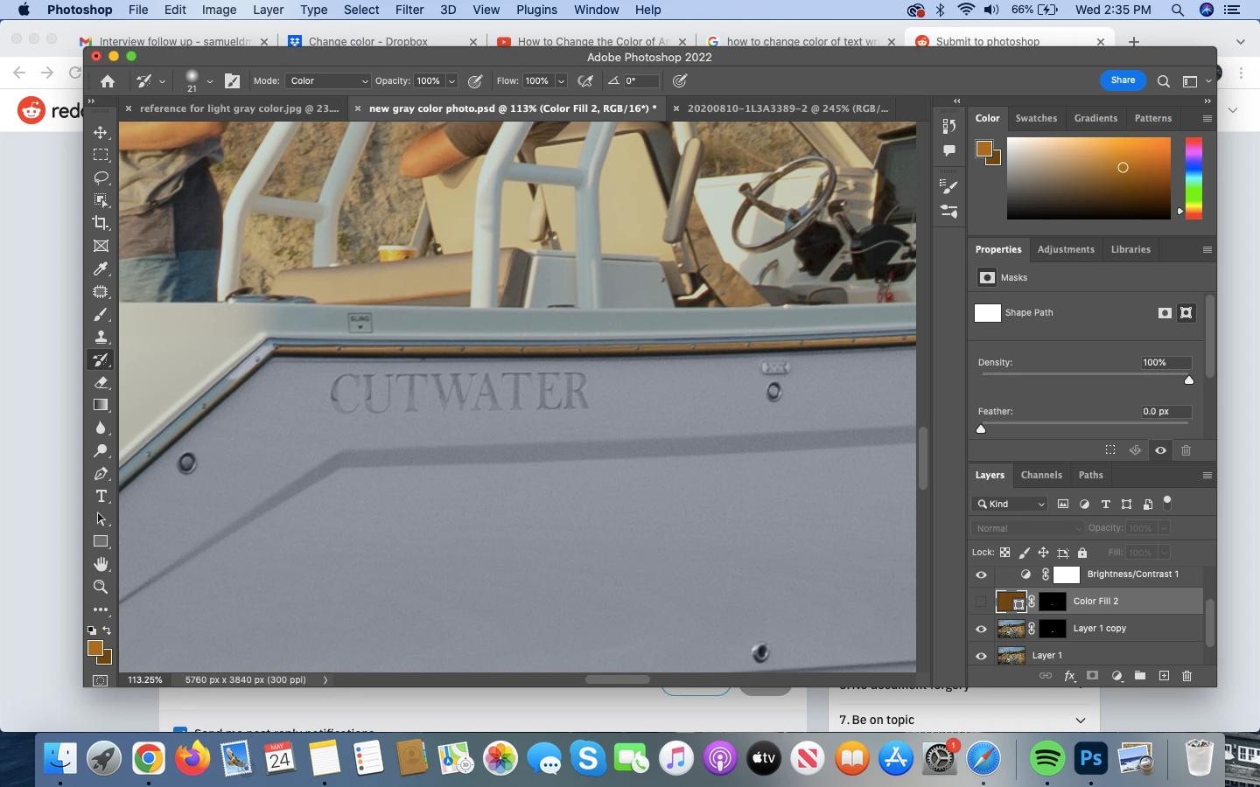Open the Opacity dropdown in options bar

pos(452,81)
